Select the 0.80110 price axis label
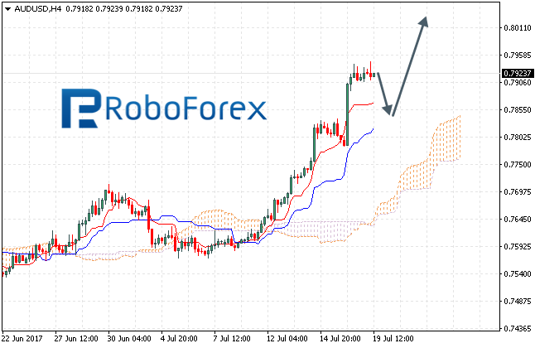Screen dimensions: 535x348 pyautogui.click(x=518, y=28)
